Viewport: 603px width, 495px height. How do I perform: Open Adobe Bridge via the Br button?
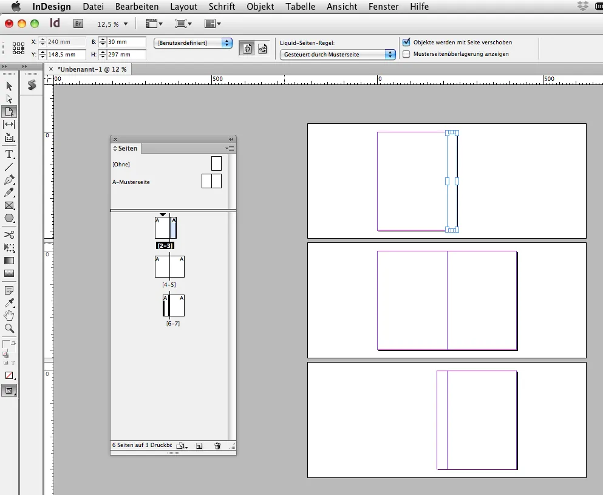click(x=78, y=23)
